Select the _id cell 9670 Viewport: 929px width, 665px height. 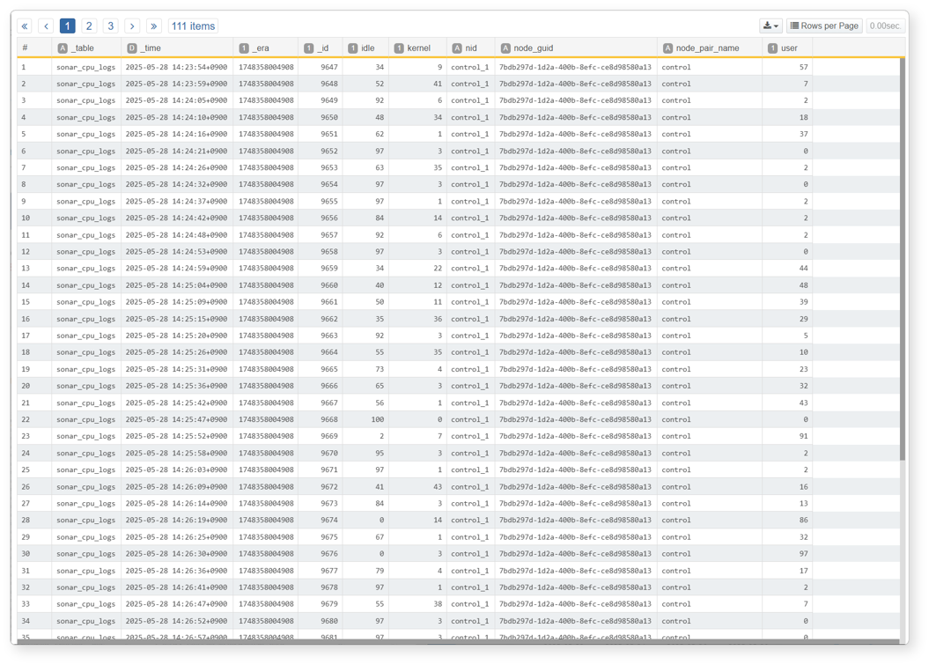[321, 453]
